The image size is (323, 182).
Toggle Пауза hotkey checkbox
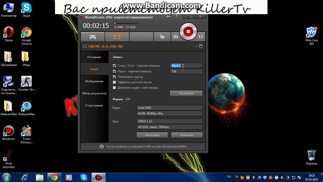[x=115, y=71]
